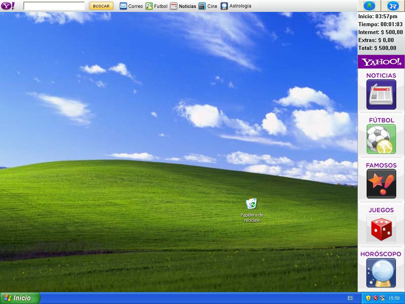Screen dimensions: 405x304
Task: Click the blue shopping cart icon
Action: click(x=393, y=6)
